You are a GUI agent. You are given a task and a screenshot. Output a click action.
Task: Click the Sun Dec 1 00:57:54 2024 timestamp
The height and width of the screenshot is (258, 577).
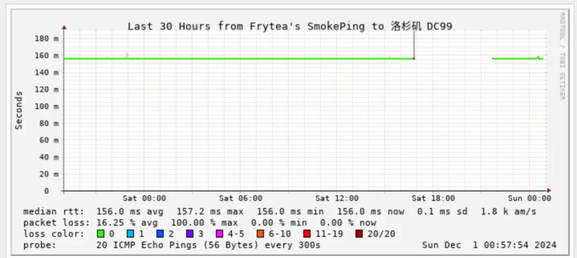(x=489, y=245)
